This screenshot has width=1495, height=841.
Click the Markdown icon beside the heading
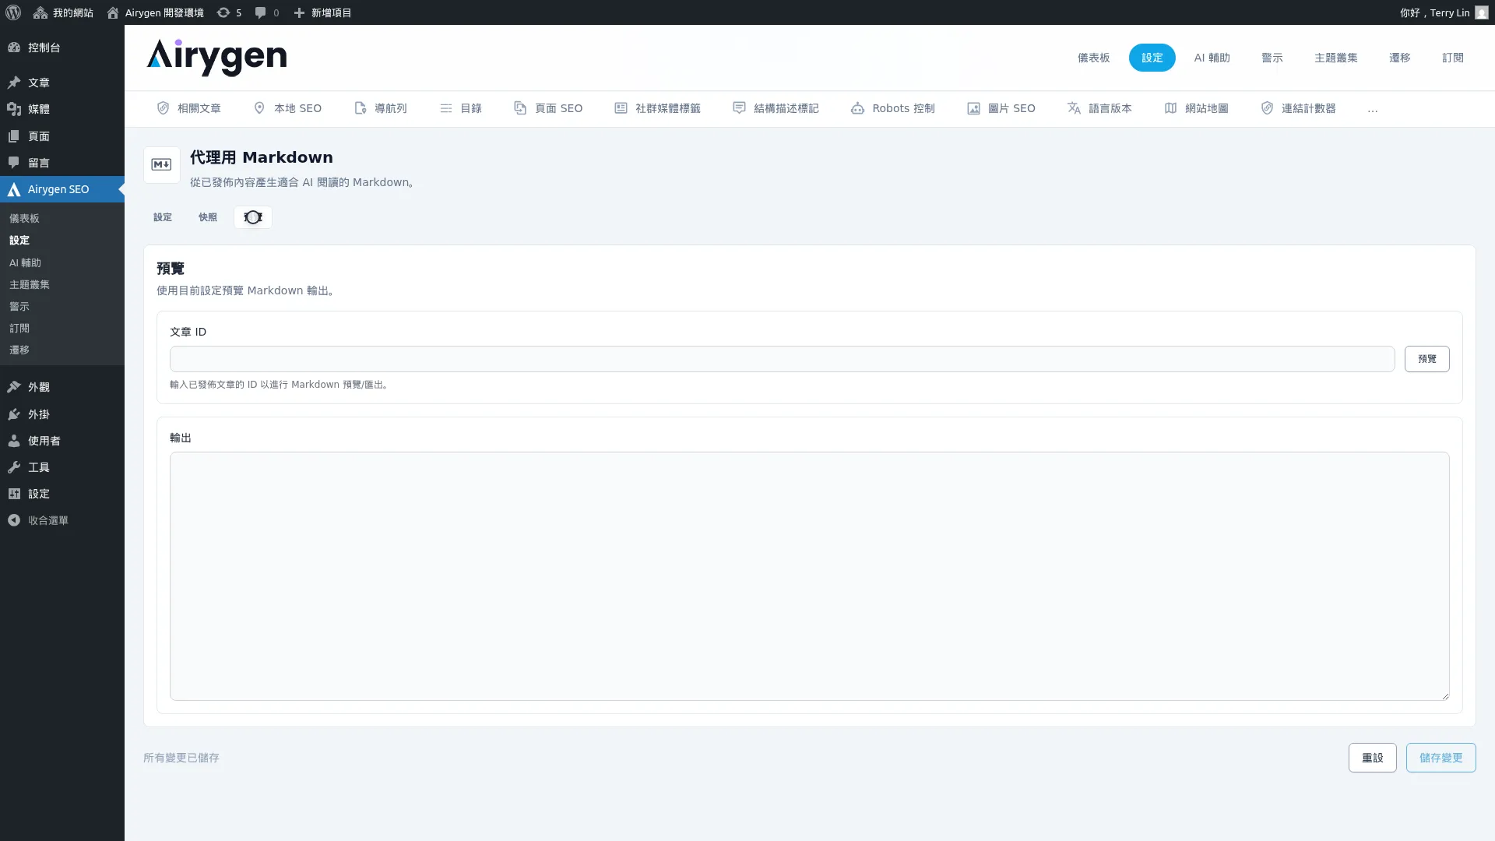[x=162, y=165]
